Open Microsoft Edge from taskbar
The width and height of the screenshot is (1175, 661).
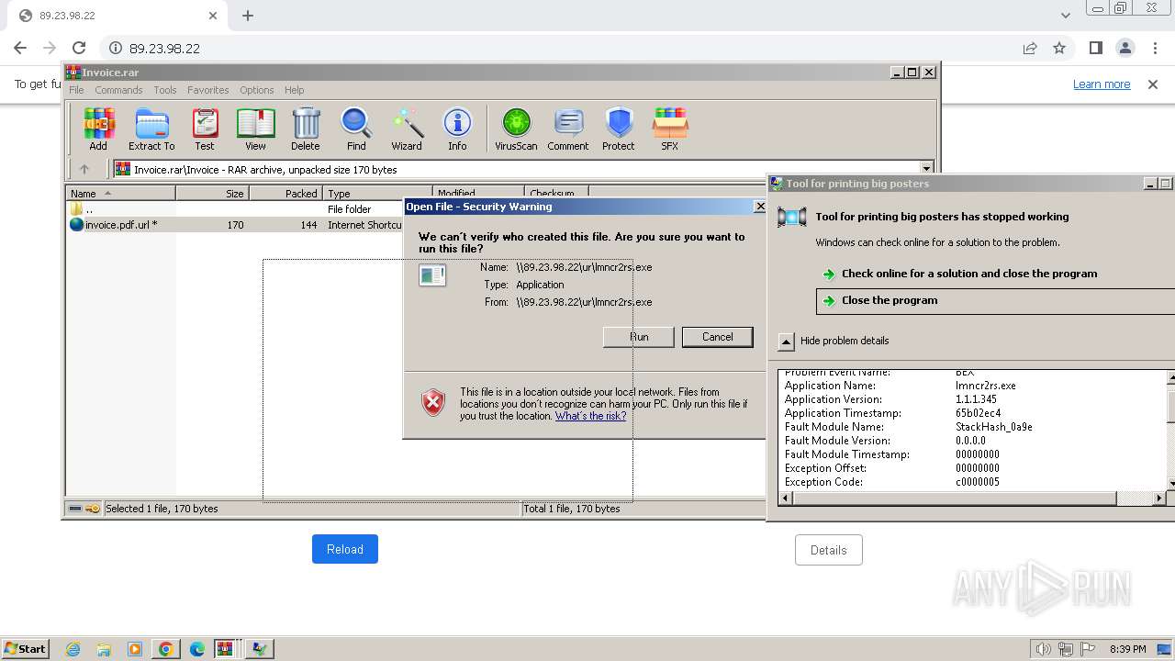pyautogui.click(x=196, y=649)
